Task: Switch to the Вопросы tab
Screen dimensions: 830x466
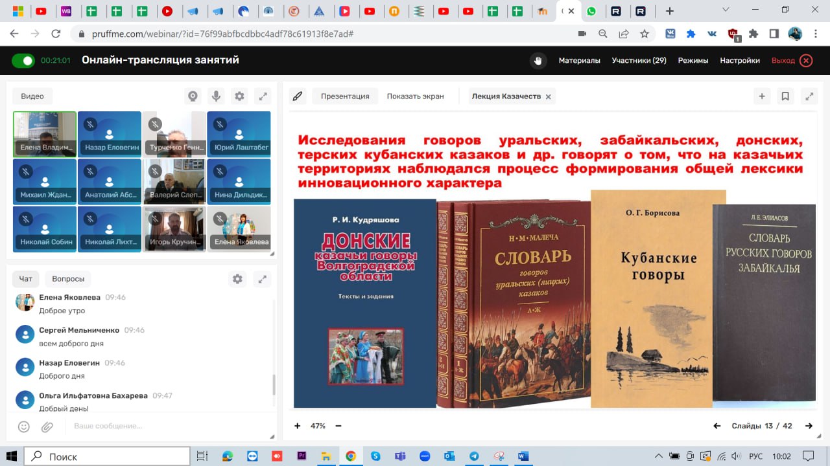Action: pos(68,279)
